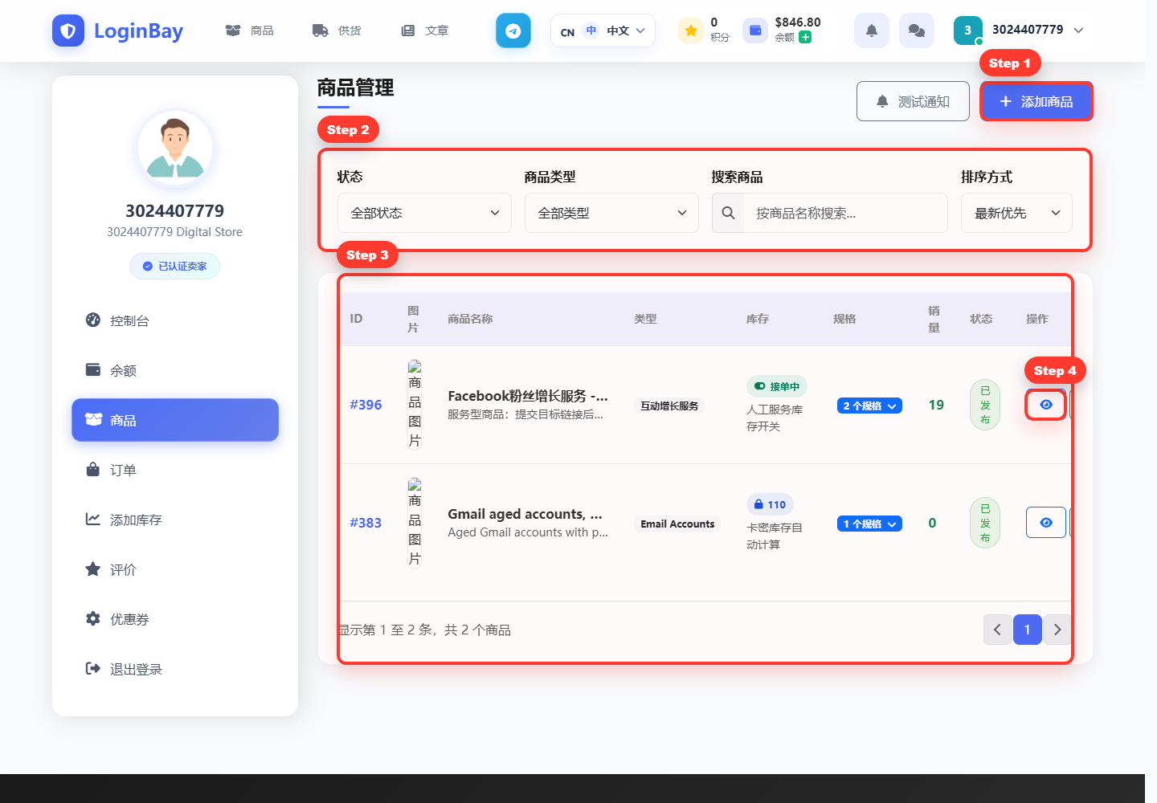
Task: Focus the 按商品名称搜索 input field
Action: coord(845,213)
